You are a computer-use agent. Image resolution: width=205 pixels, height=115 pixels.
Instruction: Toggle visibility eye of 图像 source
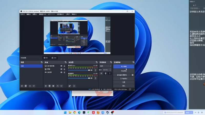61,69
